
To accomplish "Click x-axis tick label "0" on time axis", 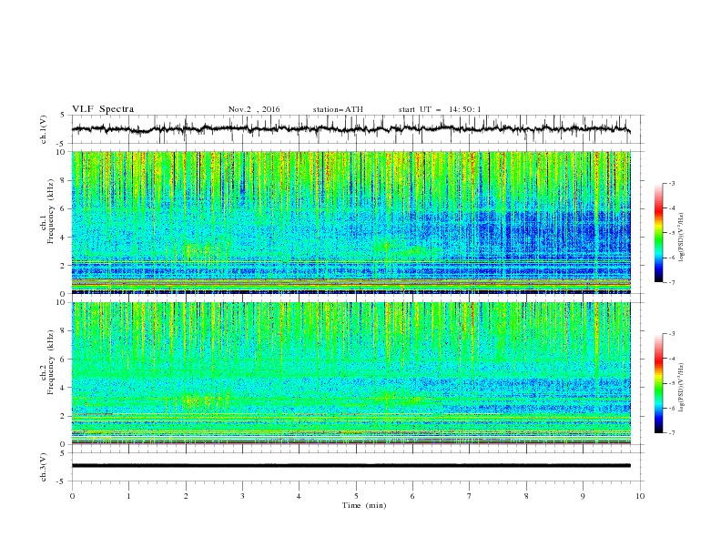I will [x=72, y=496].
